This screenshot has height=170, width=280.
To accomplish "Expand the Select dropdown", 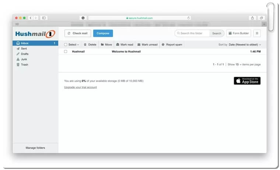I will coord(74,45).
